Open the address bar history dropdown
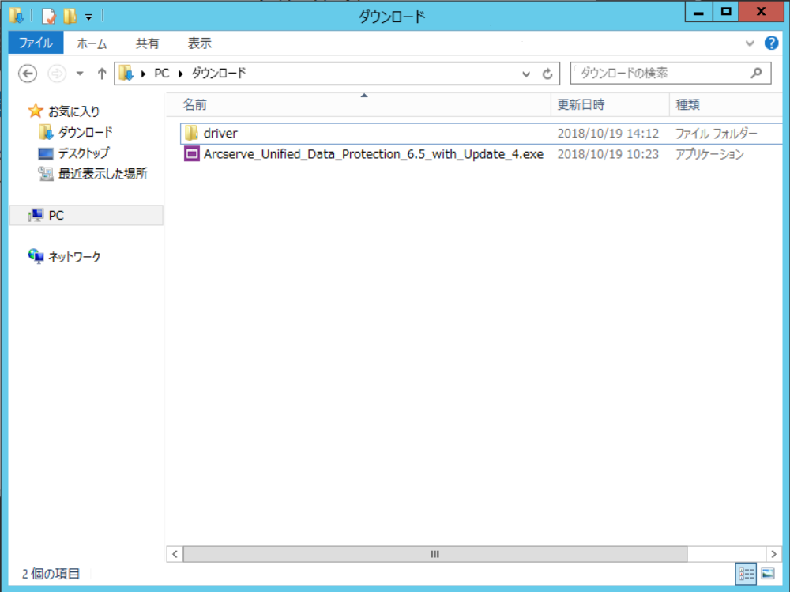 [526, 74]
